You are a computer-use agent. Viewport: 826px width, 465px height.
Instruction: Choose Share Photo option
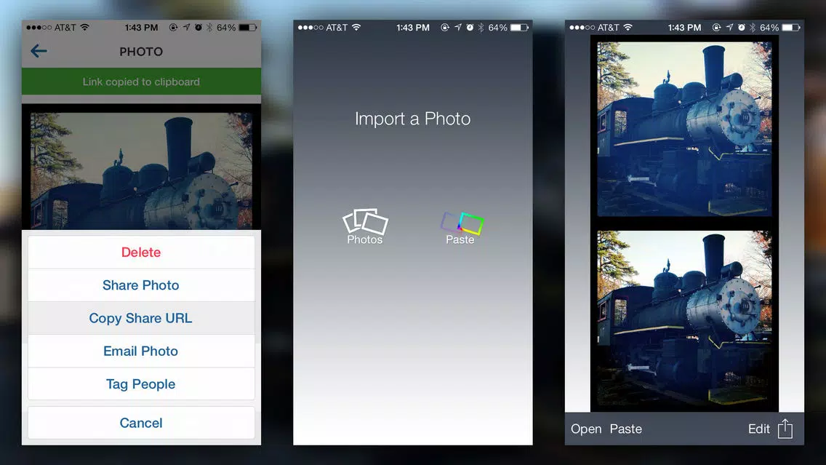point(141,285)
